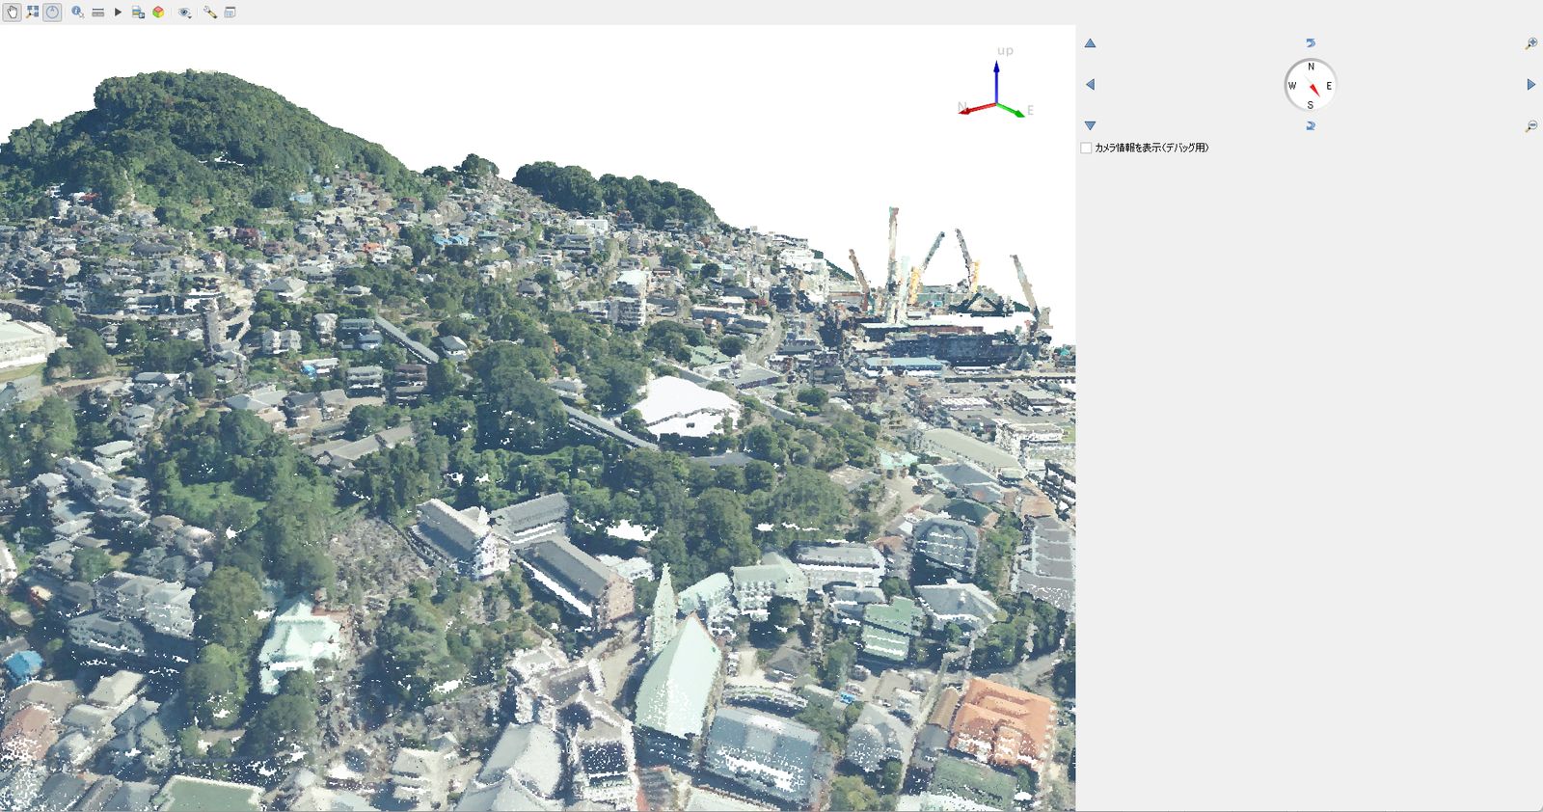Open the colored 3D cube icon

tap(158, 13)
